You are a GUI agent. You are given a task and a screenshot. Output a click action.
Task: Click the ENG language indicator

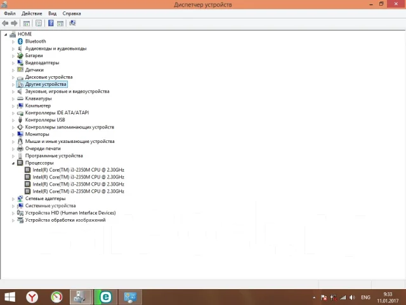(365, 297)
